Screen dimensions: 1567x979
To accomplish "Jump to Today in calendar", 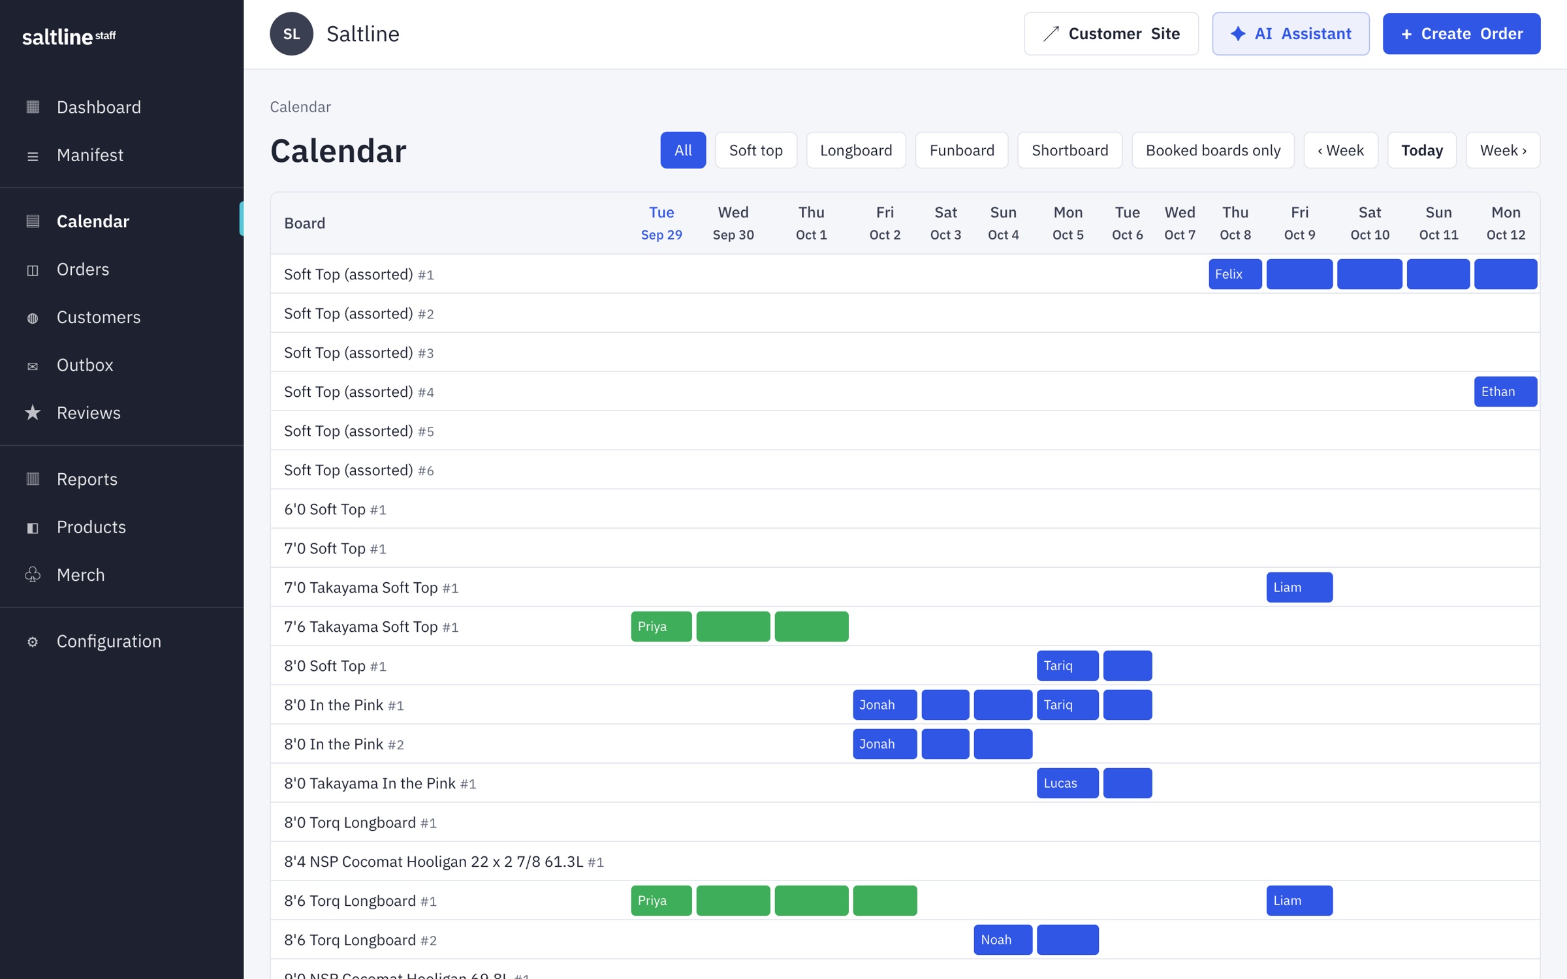I will tap(1421, 150).
